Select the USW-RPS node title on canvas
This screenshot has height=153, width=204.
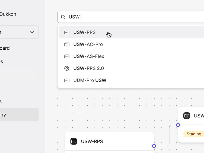tap(92, 141)
